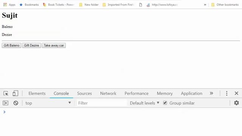242x136 pixels.
Task: Open the DevTools three-dot customize menu
Action: click(226, 93)
